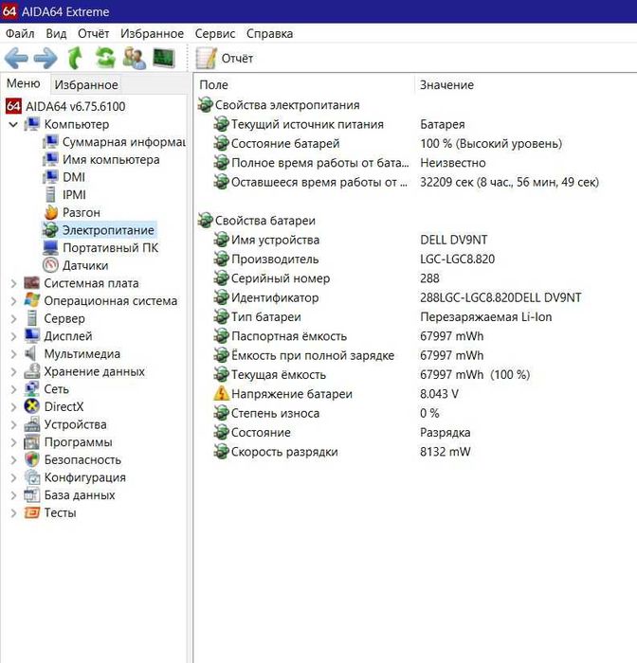The width and height of the screenshot is (637, 663).
Task: Click the Разгон flame icon
Action: 51,212
